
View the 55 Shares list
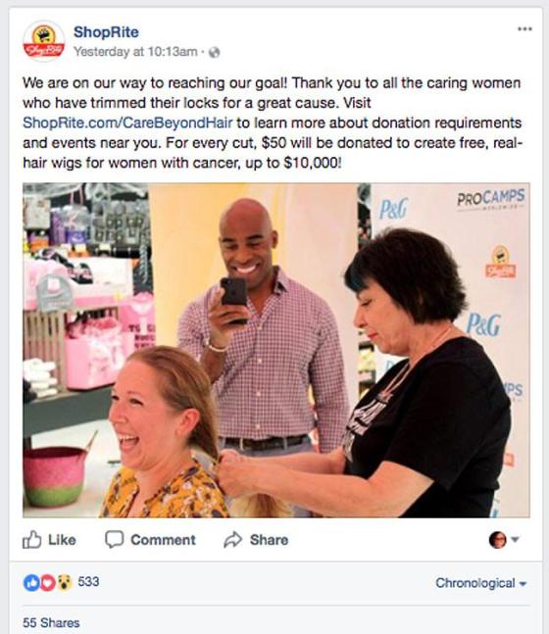point(51,622)
